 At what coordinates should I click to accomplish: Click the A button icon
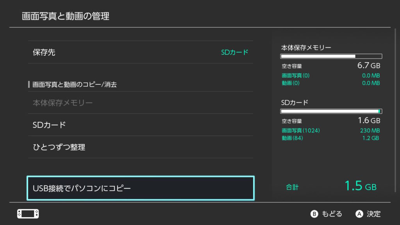point(359,214)
